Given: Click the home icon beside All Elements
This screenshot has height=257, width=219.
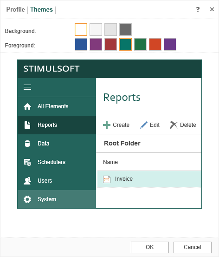Looking at the screenshot, I should pyautogui.click(x=27, y=106).
